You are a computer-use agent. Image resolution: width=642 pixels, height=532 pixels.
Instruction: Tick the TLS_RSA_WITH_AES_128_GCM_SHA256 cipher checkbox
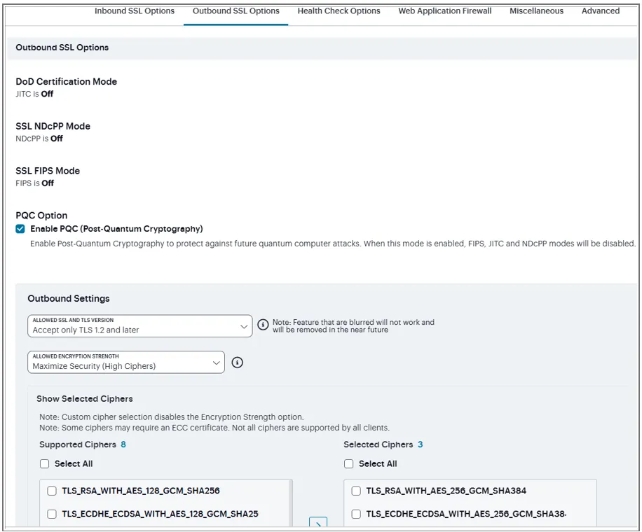click(x=52, y=491)
